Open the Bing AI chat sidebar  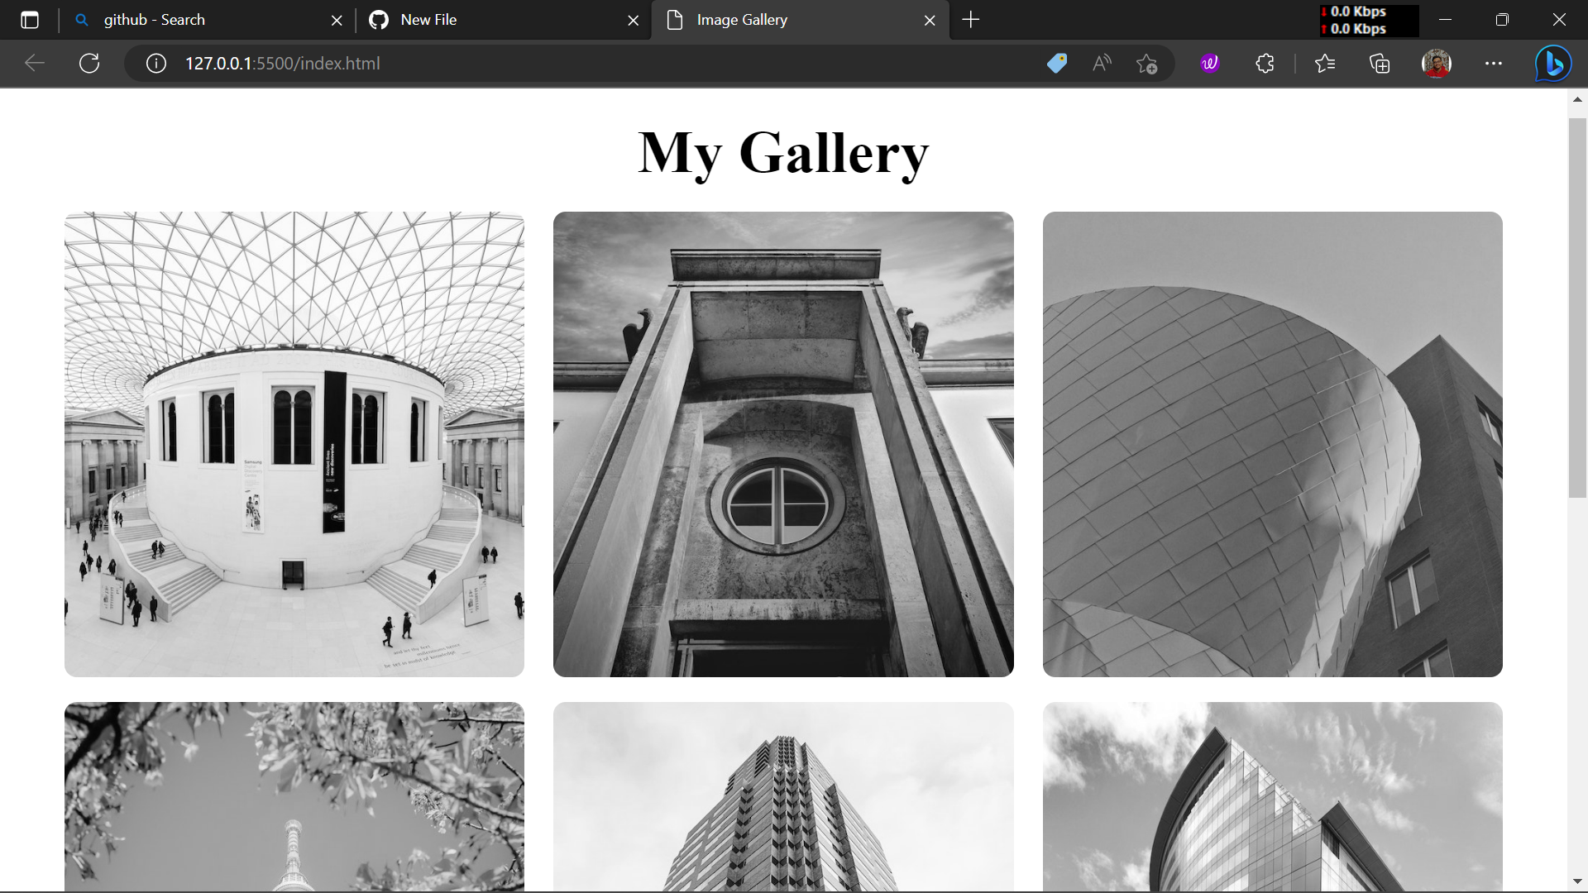pos(1553,63)
